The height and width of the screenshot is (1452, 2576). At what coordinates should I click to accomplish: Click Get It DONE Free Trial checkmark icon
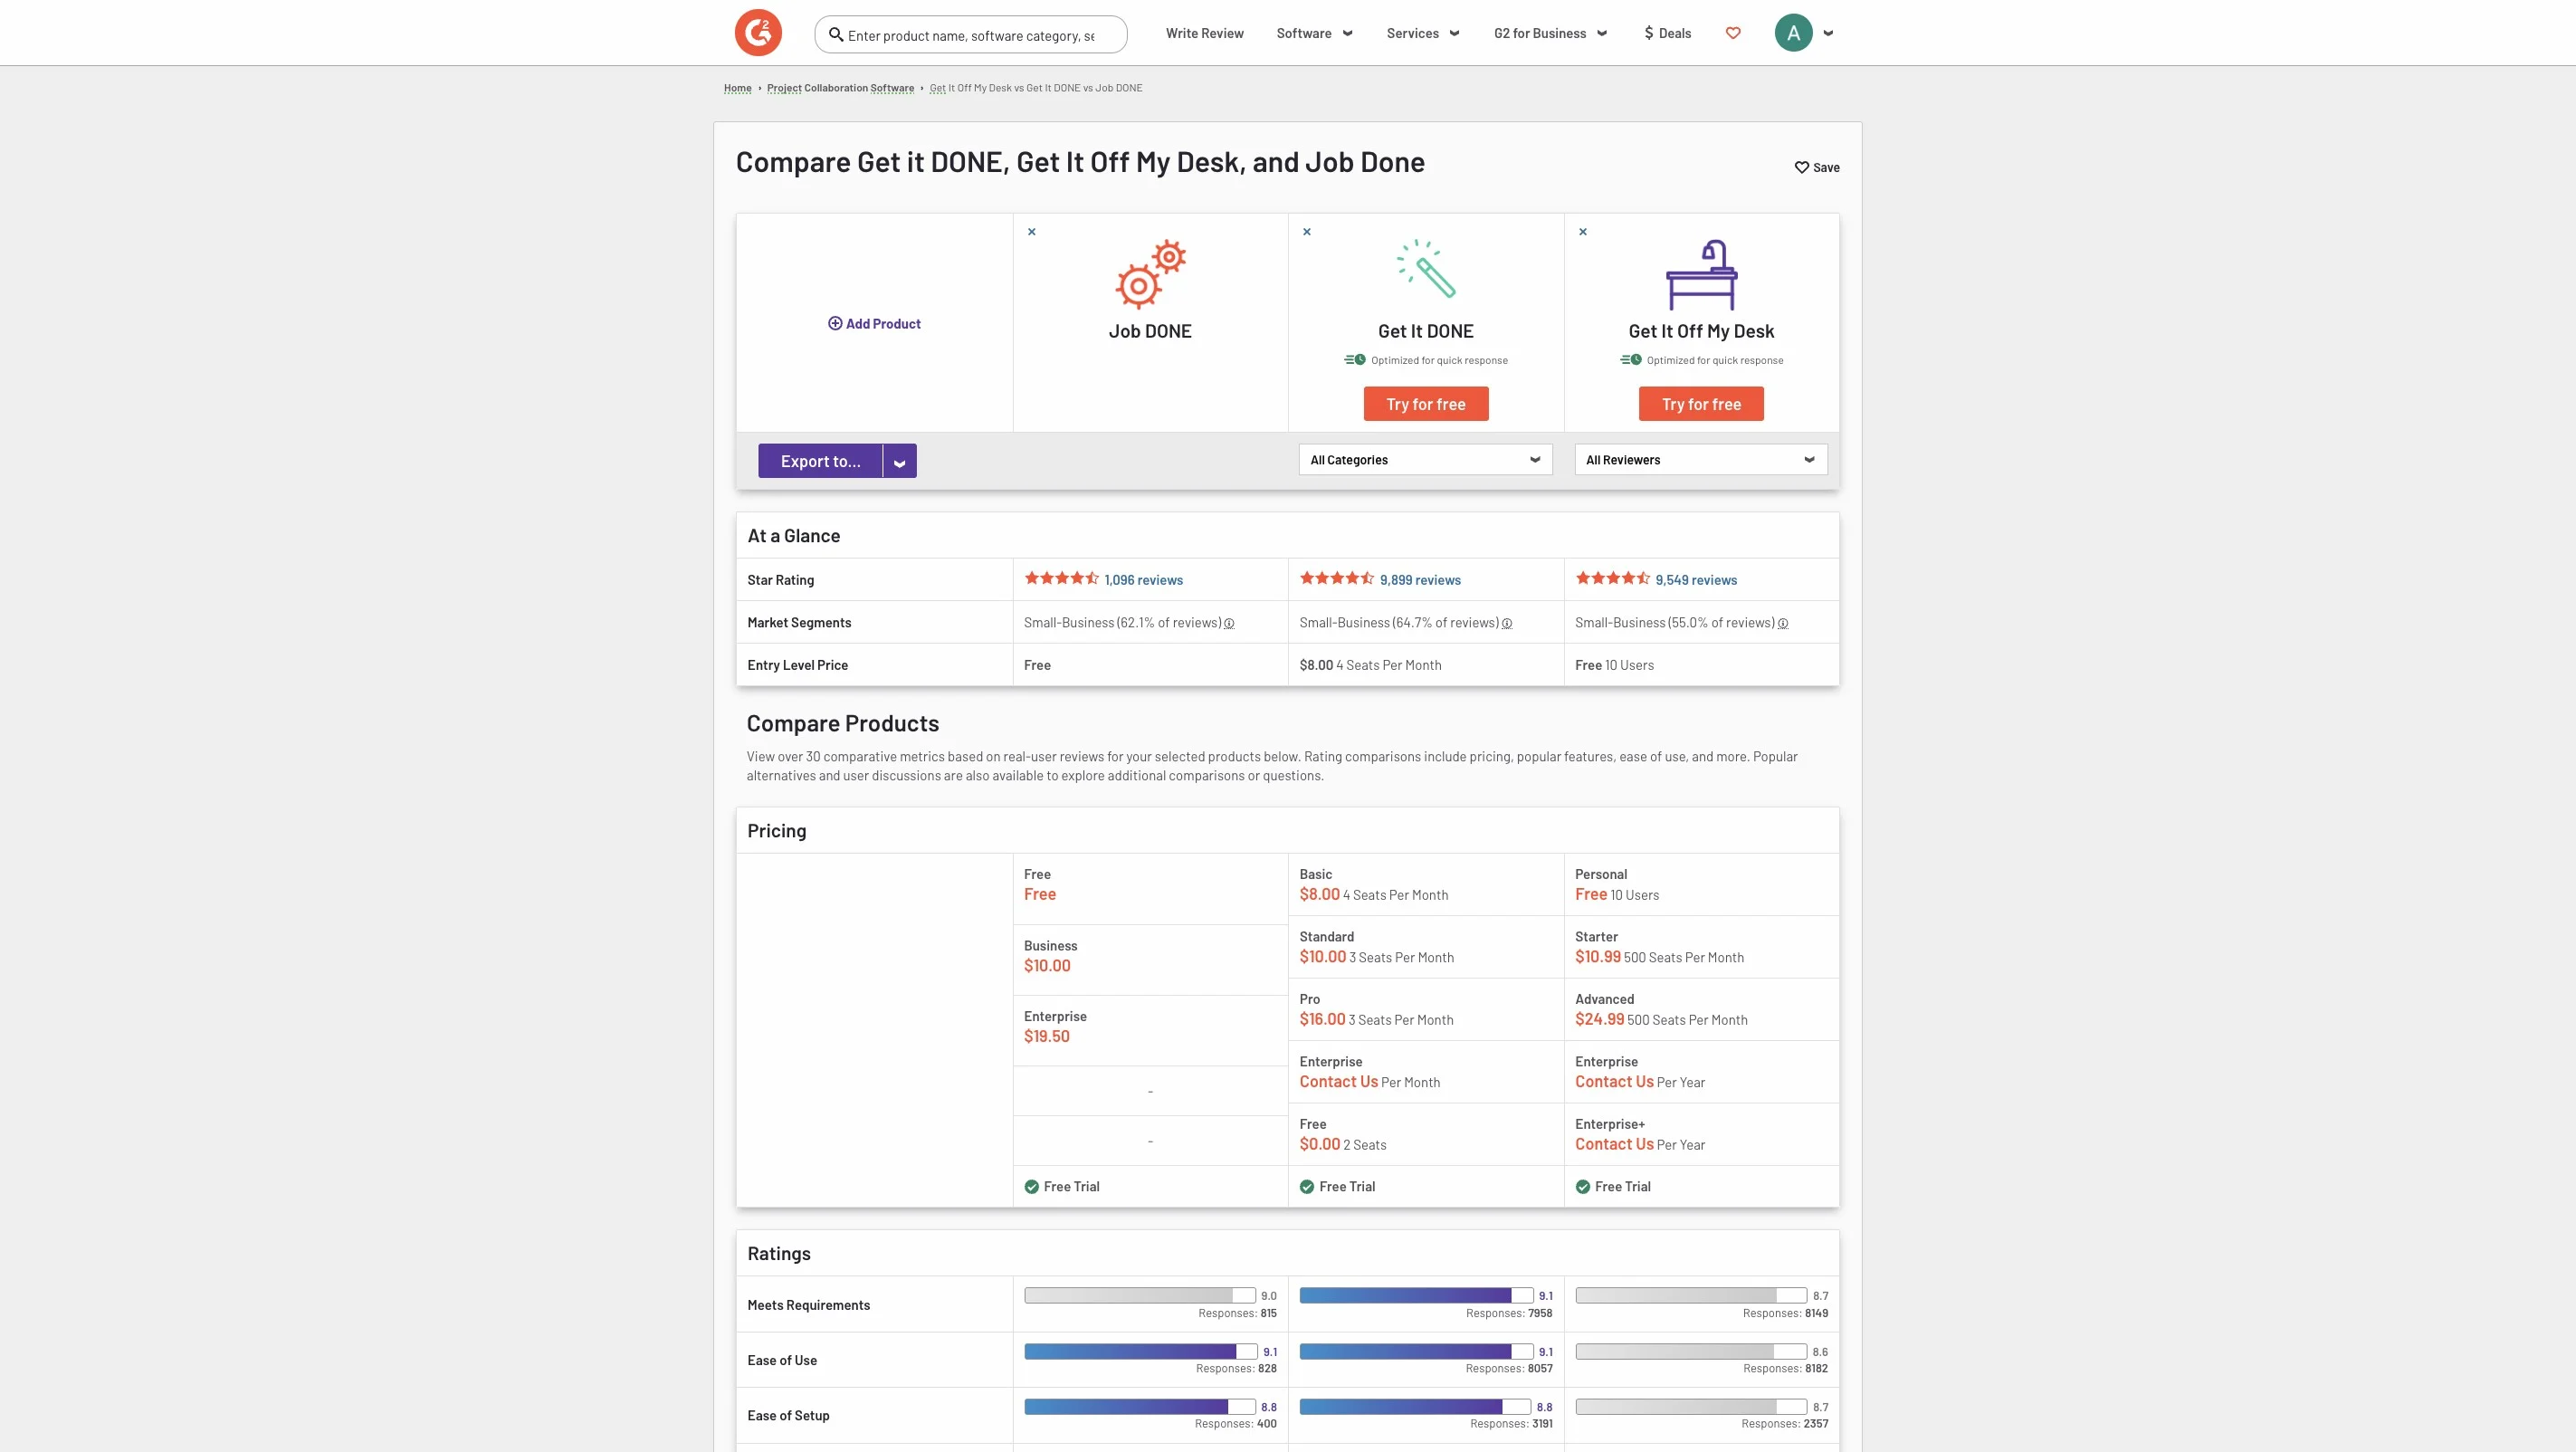click(x=1306, y=1187)
